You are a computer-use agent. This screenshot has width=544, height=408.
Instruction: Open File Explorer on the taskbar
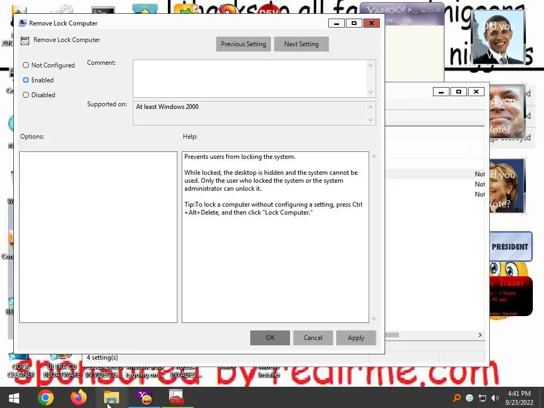point(112,397)
